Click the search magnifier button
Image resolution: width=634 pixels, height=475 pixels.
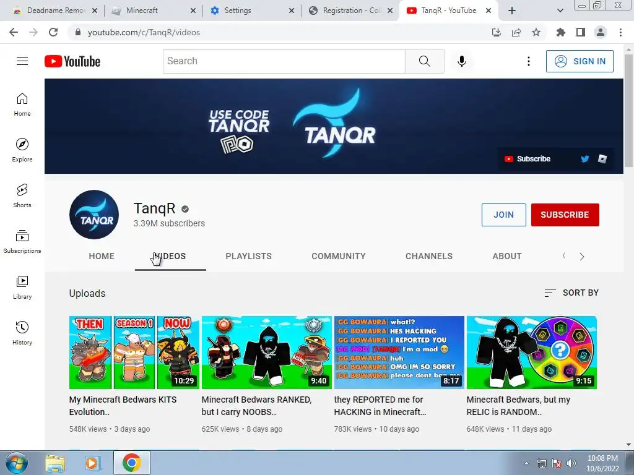425,61
